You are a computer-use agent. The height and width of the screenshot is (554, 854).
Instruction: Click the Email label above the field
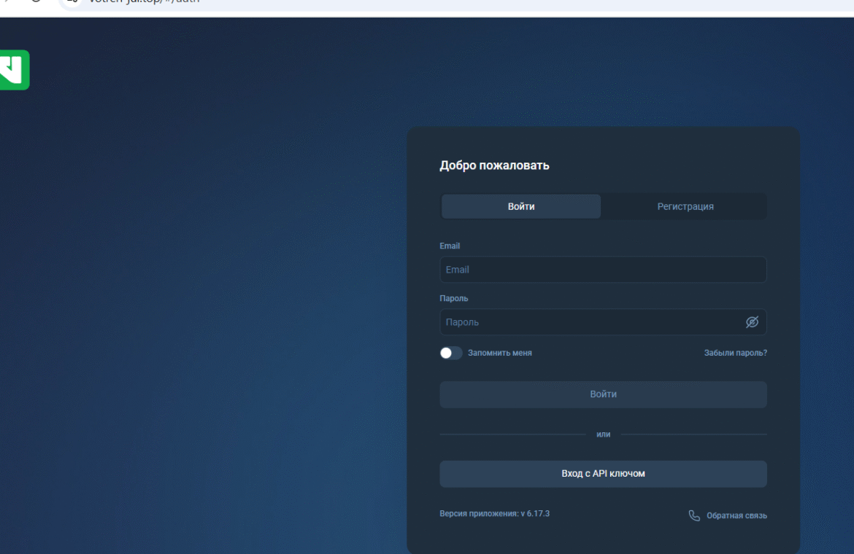click(x=450, y=246)
